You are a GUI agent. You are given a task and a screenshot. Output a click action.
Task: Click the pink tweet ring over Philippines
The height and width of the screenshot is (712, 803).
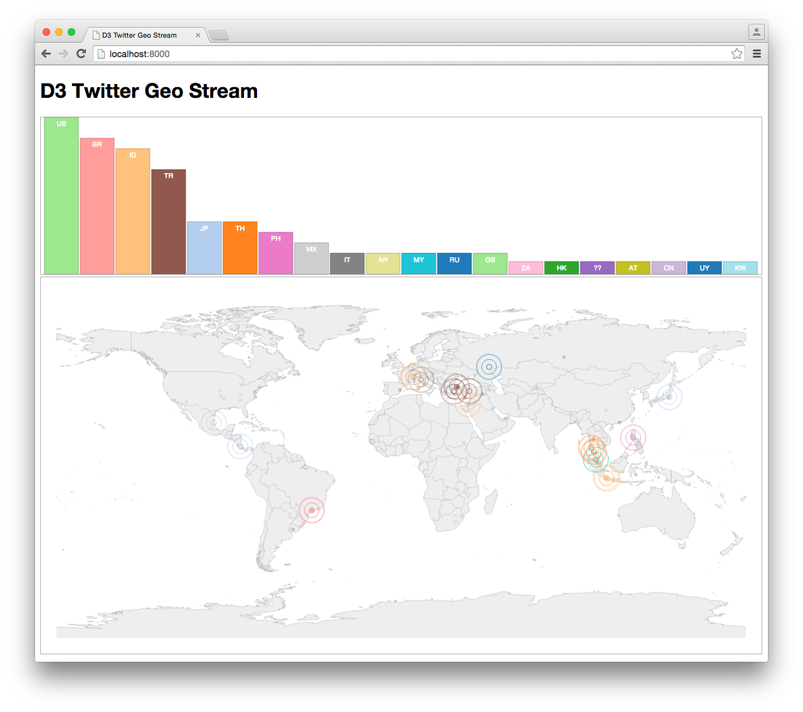coord(633,437)
